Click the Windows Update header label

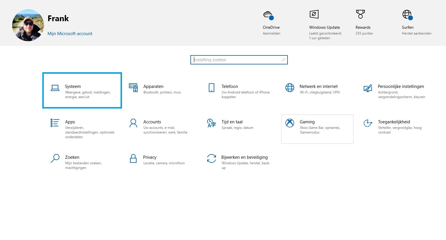[324, 27]
